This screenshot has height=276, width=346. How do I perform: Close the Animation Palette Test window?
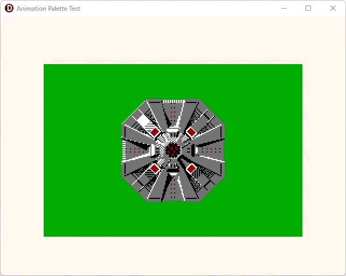click(333, 8)
